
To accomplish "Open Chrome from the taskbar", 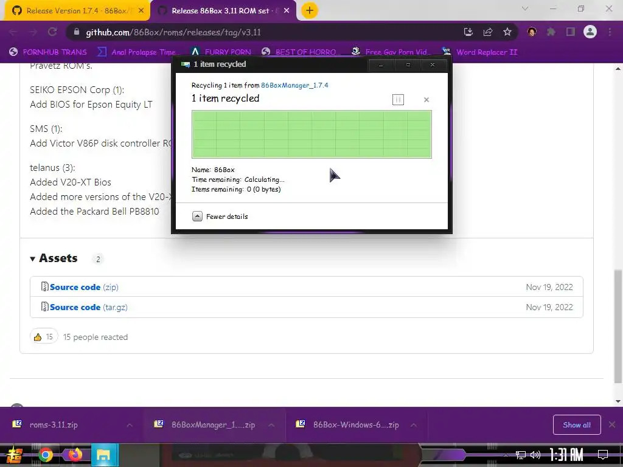I will tap(45, 455).
